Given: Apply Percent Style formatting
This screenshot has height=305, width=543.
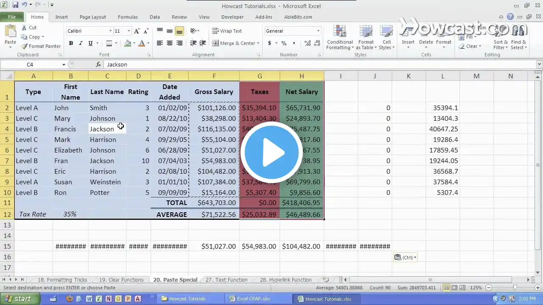Looking at the screenshot, I should (284, 43).
